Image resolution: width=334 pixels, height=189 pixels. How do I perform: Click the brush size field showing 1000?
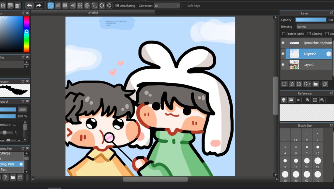tap(22, 110)
